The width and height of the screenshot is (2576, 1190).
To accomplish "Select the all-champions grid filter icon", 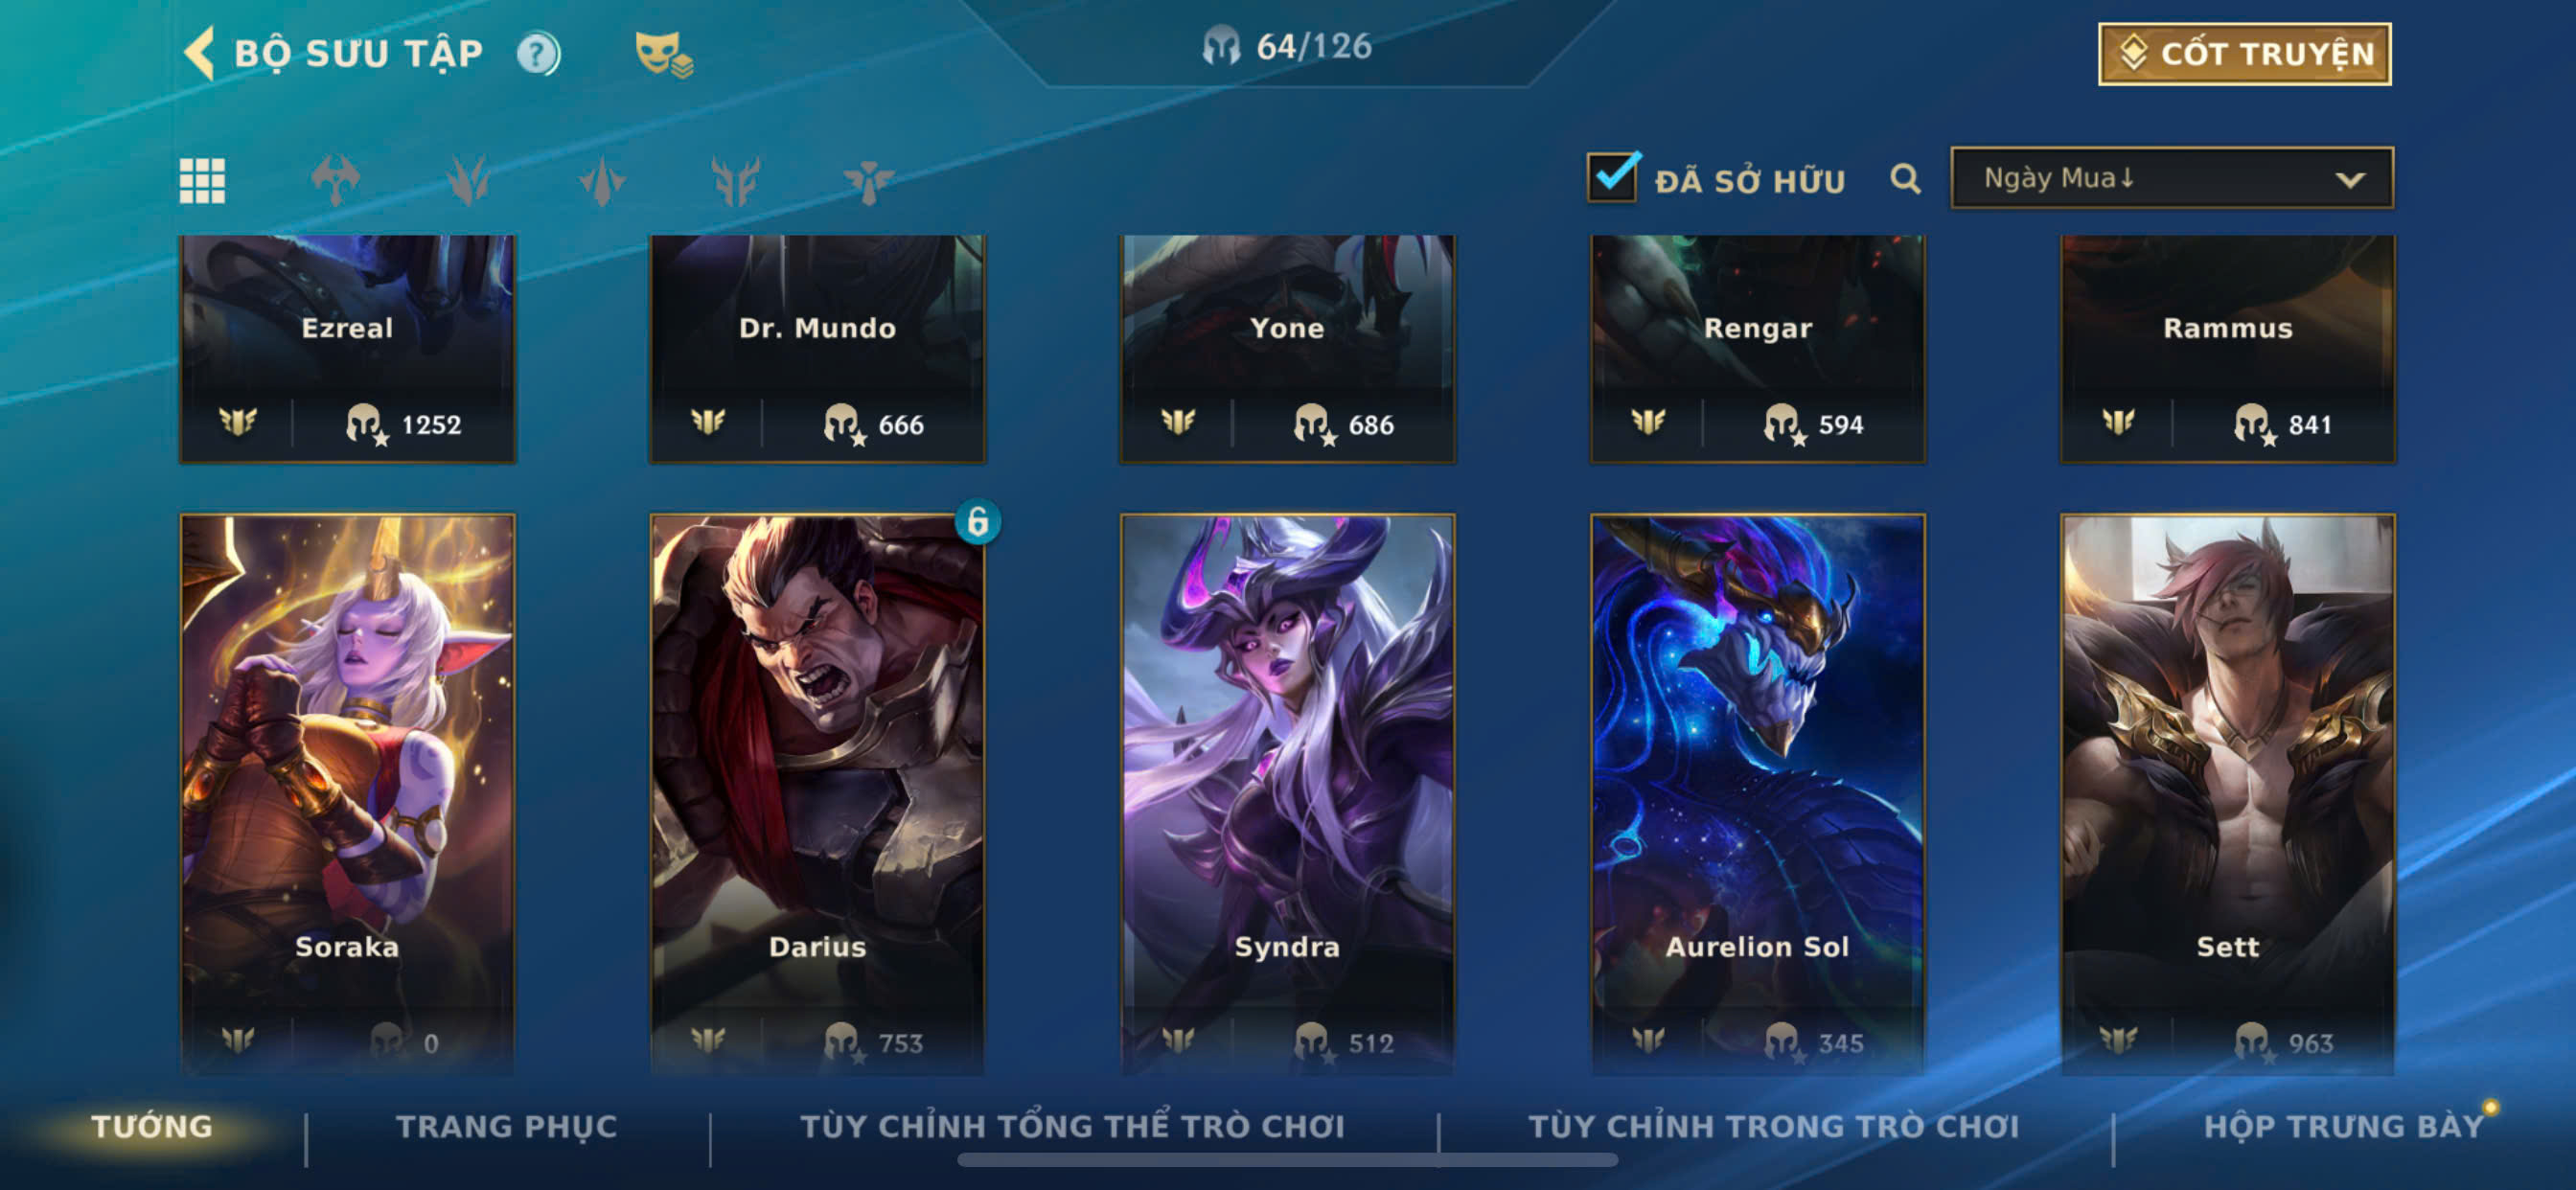I will tap(202, 181).
